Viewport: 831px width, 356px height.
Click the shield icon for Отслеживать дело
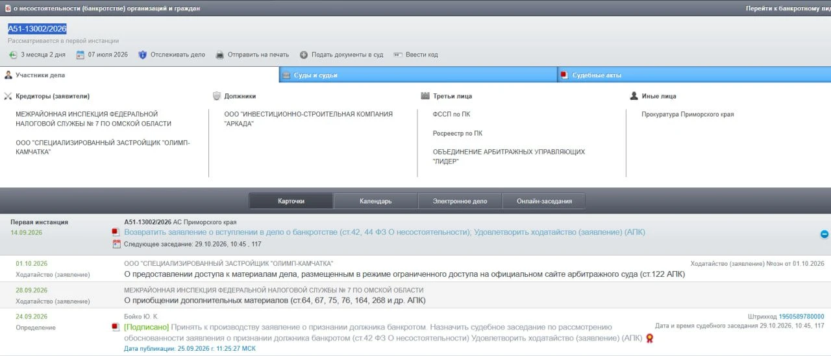pos(143,54)
